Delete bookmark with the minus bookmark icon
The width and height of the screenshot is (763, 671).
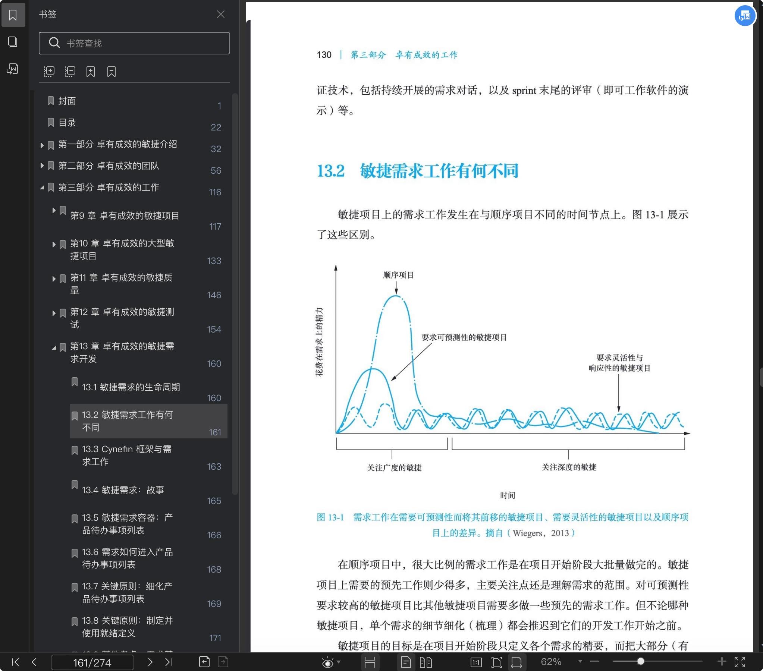(111, 71)
